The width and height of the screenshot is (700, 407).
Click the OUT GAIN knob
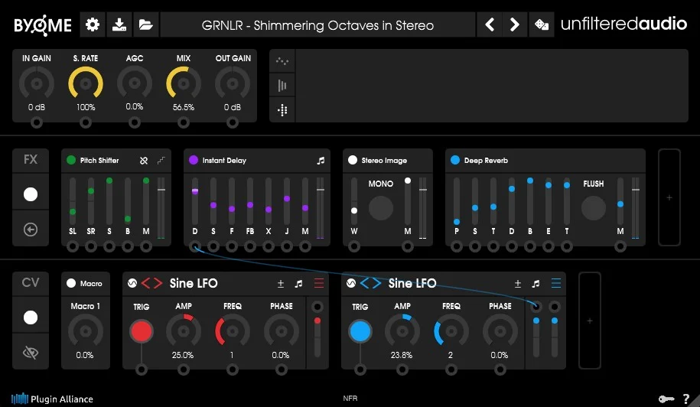pyautogui.click(x=232, y=83)
